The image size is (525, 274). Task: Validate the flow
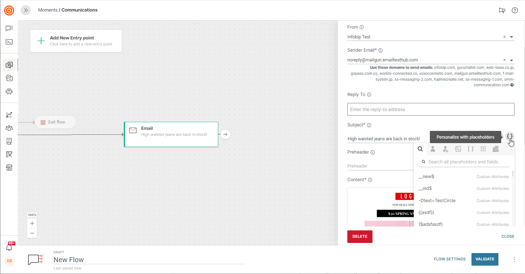[x=485, y=259]
